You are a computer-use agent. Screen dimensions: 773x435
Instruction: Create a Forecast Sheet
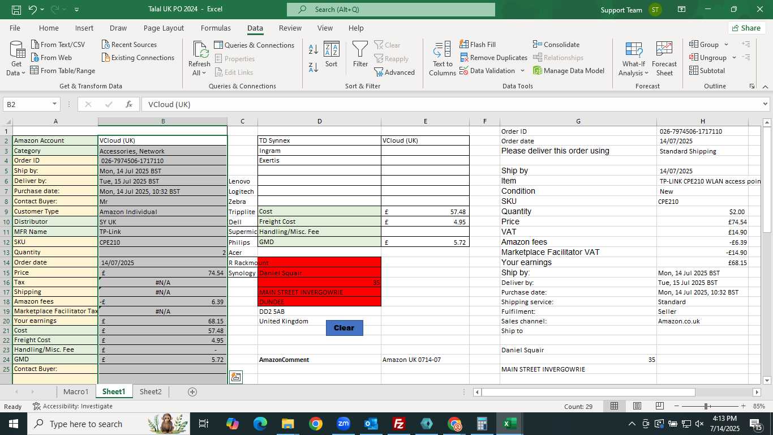[664, 58]
